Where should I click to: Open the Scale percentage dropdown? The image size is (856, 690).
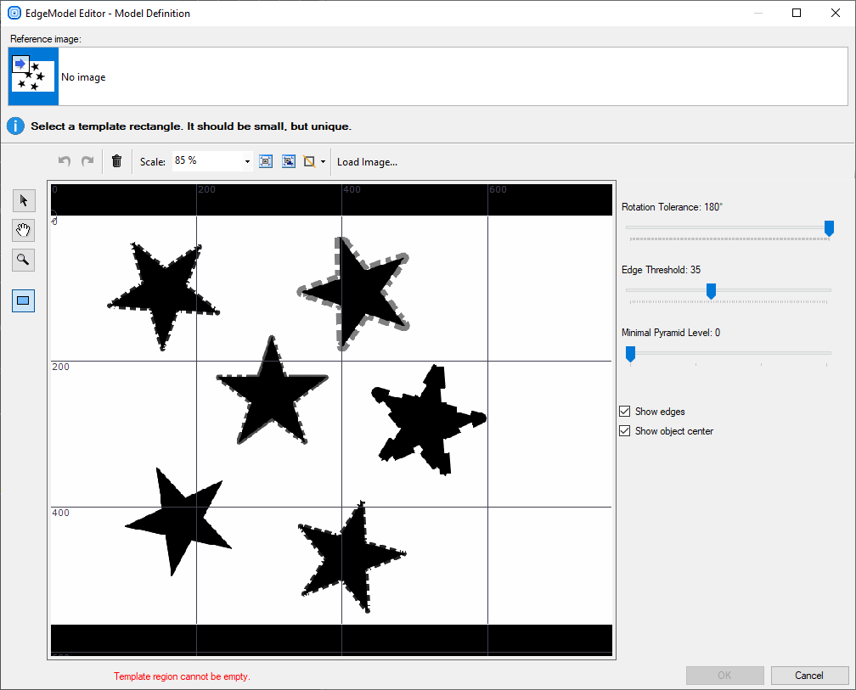[247, 161]
